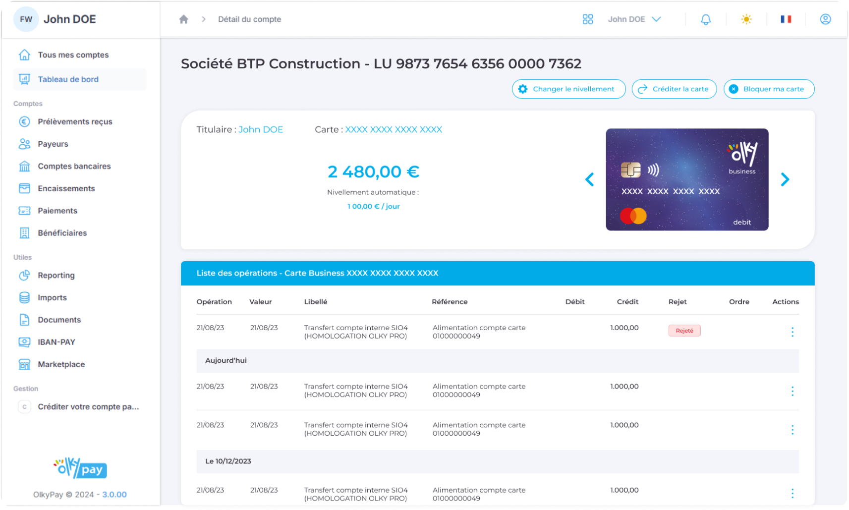Toggle light theme with the sun icon

click(746, 19)
